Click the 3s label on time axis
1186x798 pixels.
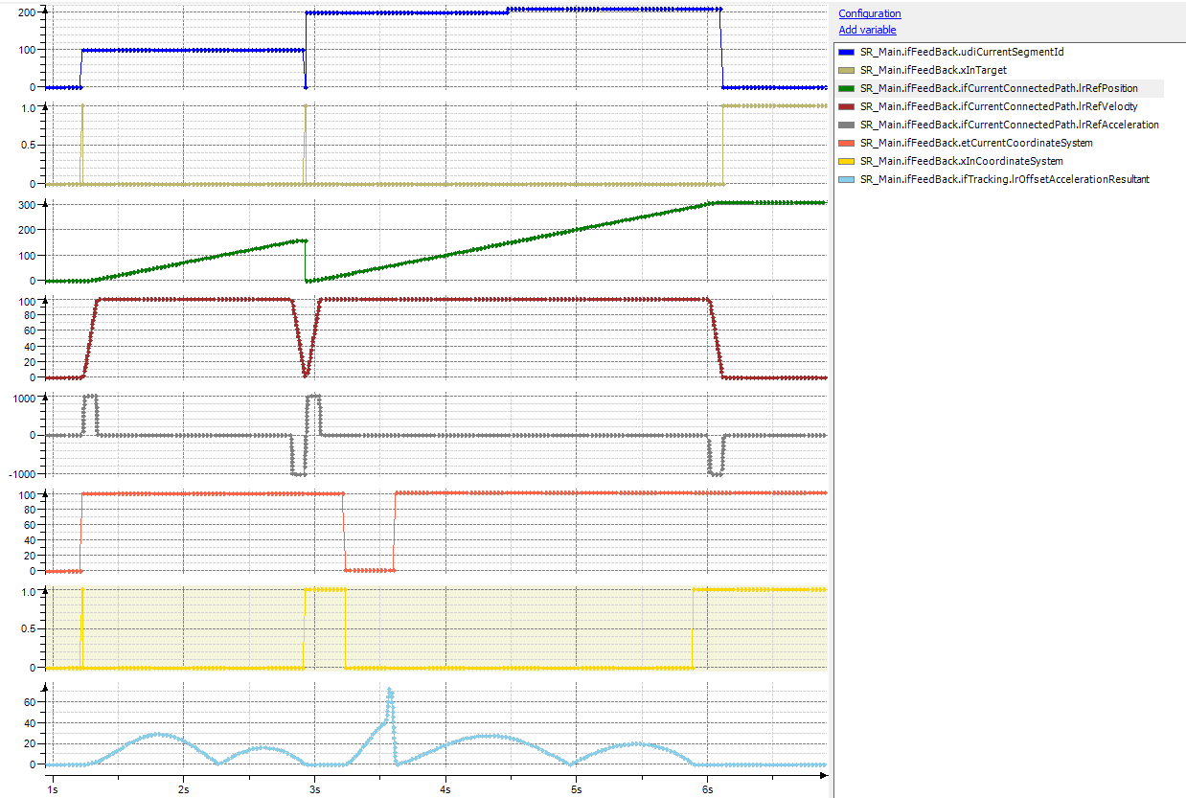[313, 788]
